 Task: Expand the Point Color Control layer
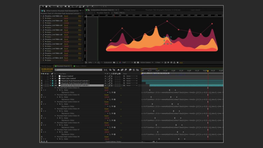point(50,79)
